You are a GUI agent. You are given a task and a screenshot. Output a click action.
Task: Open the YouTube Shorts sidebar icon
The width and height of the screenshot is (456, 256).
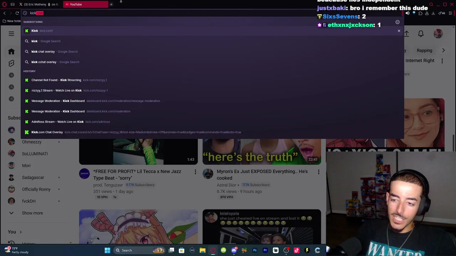click(x=11, y=63)
